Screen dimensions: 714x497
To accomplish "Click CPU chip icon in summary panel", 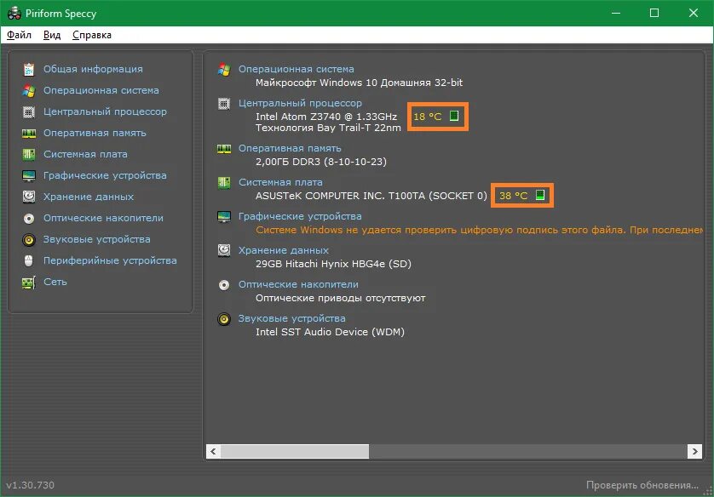I will tap(224, 104).
